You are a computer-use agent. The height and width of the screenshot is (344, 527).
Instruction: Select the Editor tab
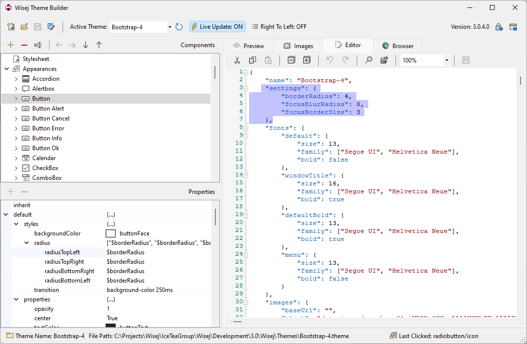348,45
